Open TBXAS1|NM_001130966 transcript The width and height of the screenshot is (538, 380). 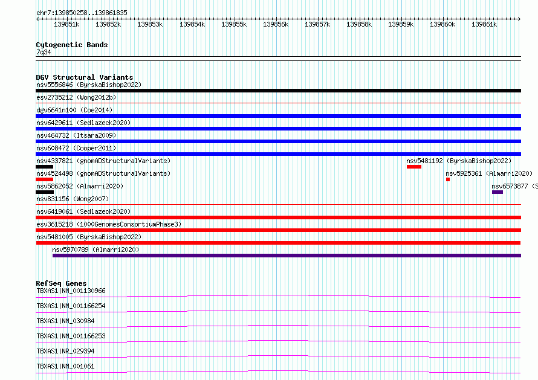pos(71,291)
